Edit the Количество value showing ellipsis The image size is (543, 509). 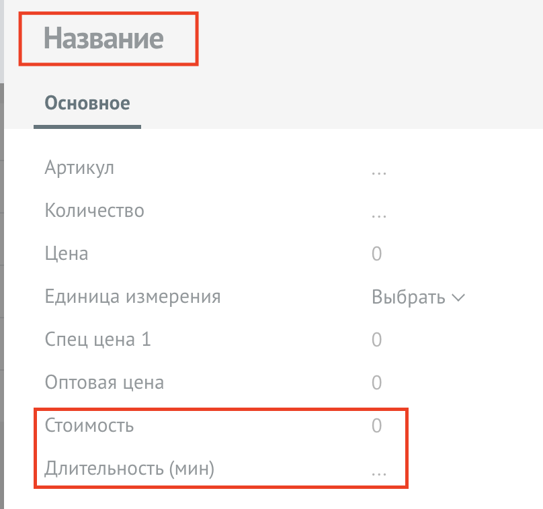tap(380, 210)
